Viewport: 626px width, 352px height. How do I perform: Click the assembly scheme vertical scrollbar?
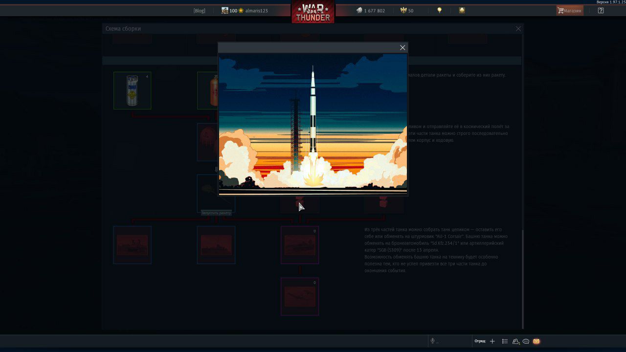(x=523, y=280)
